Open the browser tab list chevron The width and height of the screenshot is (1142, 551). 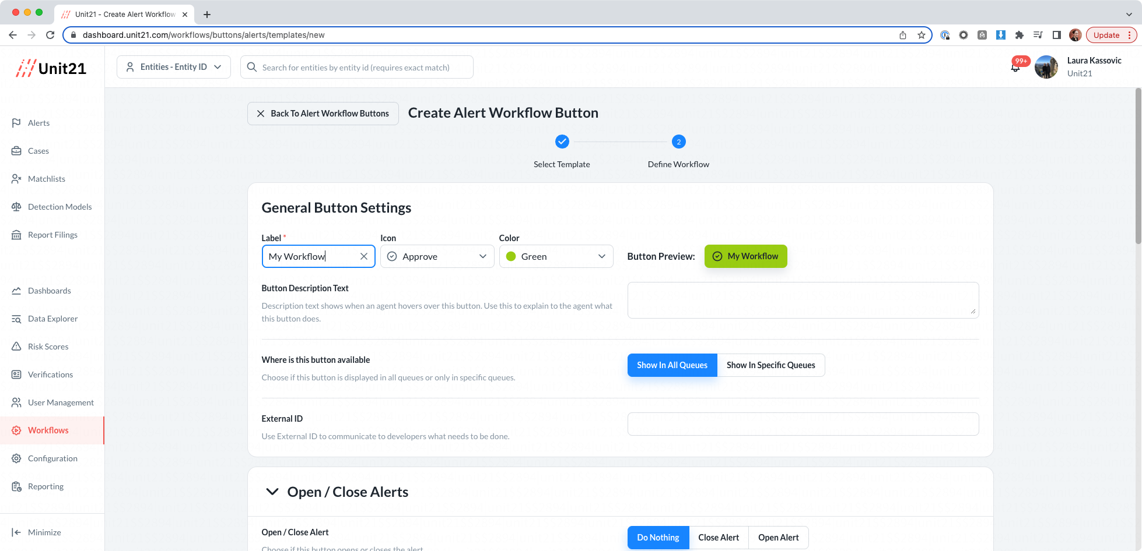pos(1129,15)
